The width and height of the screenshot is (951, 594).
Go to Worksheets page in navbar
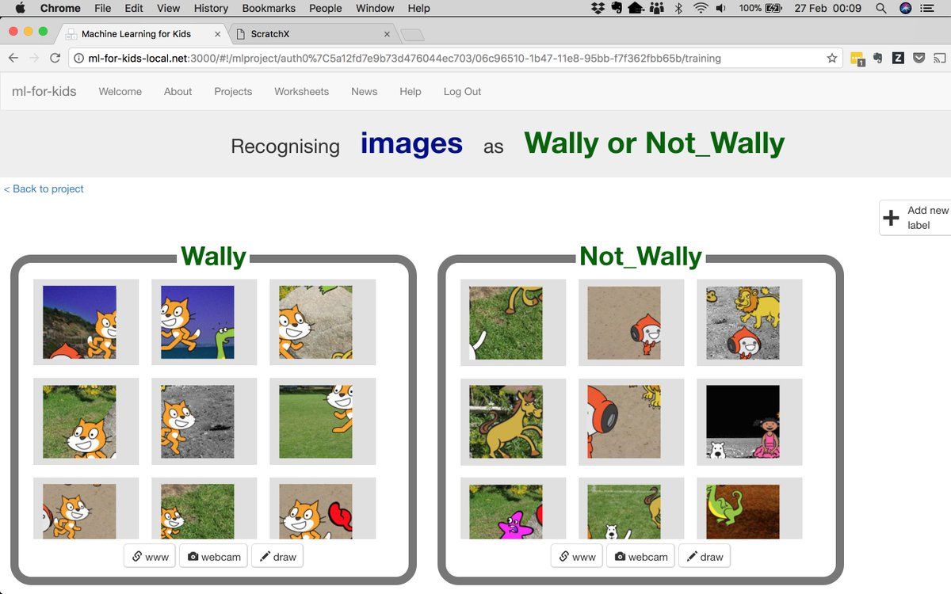301,92
